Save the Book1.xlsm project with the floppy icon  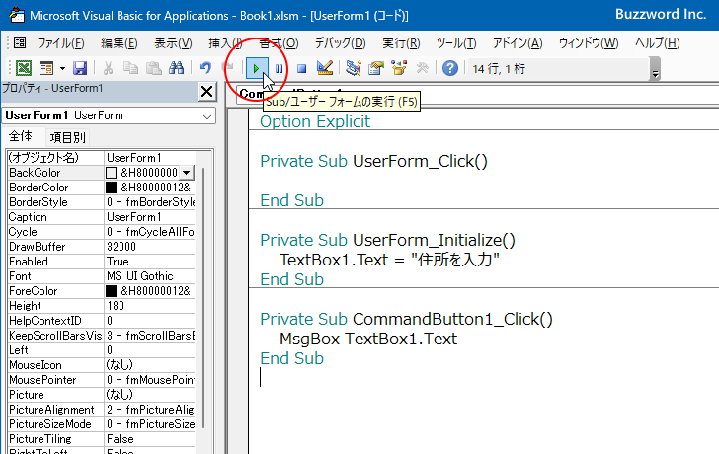(80, 68)
